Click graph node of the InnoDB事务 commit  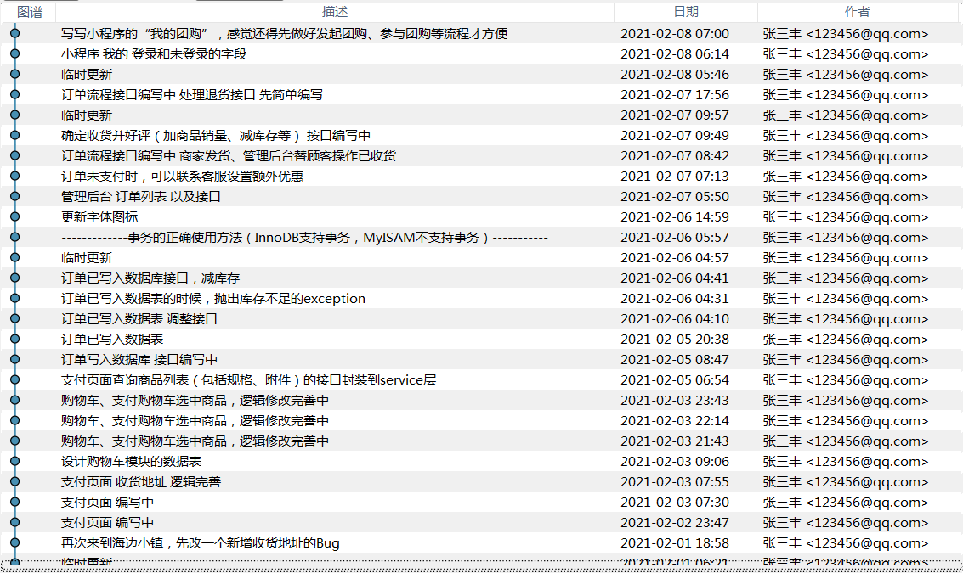(14, 238)
